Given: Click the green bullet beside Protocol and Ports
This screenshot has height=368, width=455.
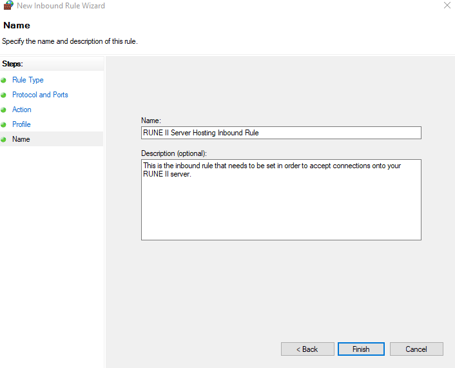Looking at the screenshot, I should [4, 95].
